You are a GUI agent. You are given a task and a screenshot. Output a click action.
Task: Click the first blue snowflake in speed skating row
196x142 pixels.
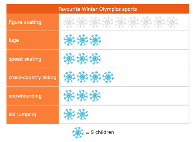69,59
